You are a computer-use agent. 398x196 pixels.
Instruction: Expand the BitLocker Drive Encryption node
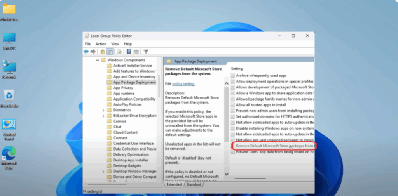103,116
